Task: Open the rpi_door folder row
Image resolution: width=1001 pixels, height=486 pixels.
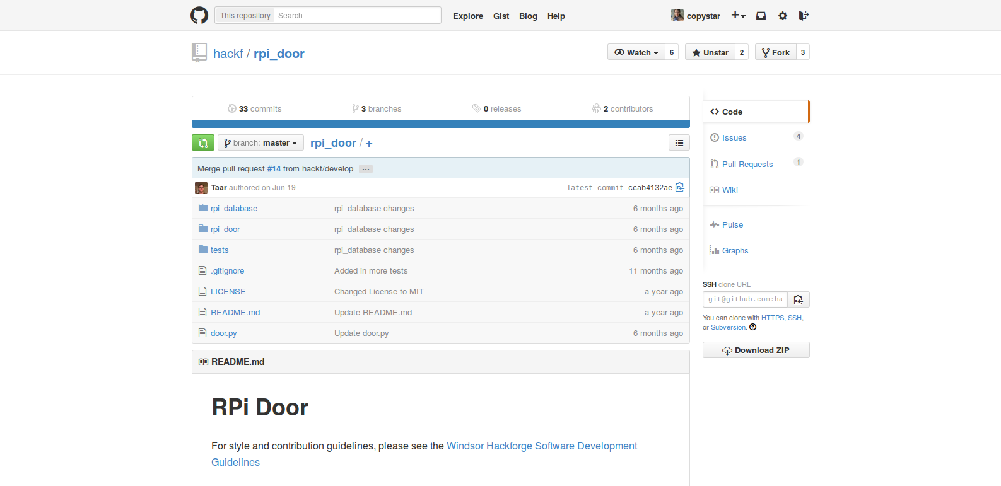Action: 225,229
